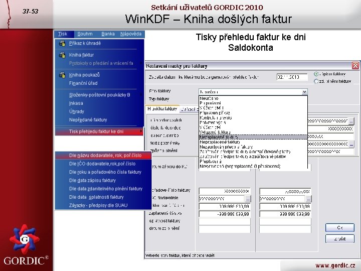361x271 pixels.
Task: Expand Složenky-poštovní poukázky B submenu
Action: pyautogui.click(x=99, y=95)
